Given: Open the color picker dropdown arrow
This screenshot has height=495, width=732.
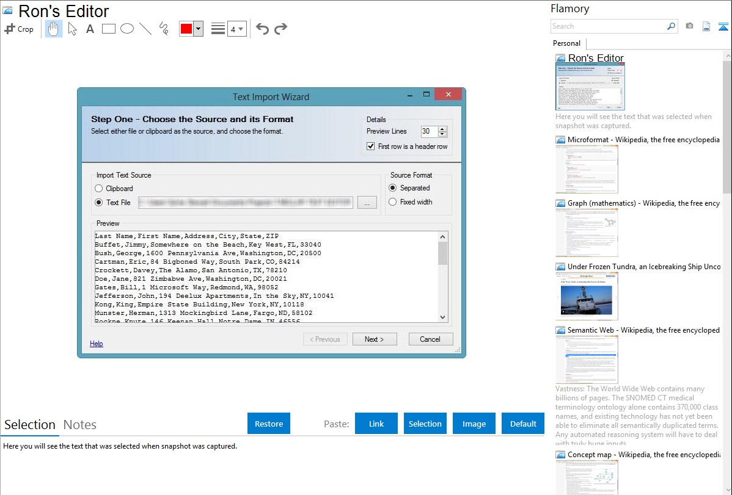Looking at the screenshot, I should [198, 29].
